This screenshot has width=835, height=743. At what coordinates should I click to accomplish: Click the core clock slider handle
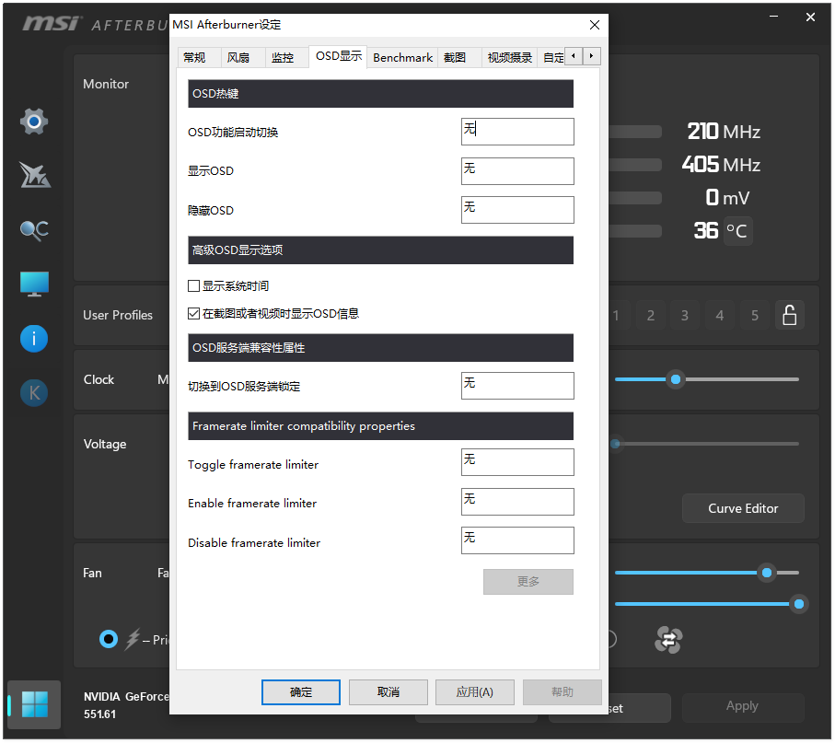pos(675,378)
